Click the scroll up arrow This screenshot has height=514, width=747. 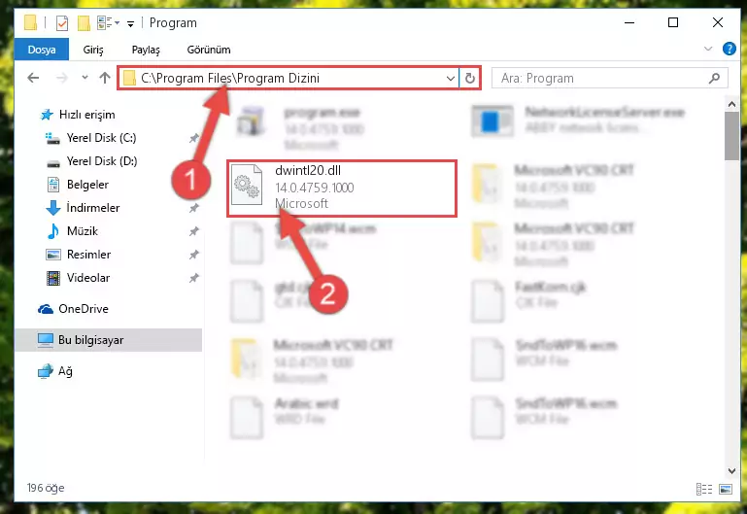731,104
